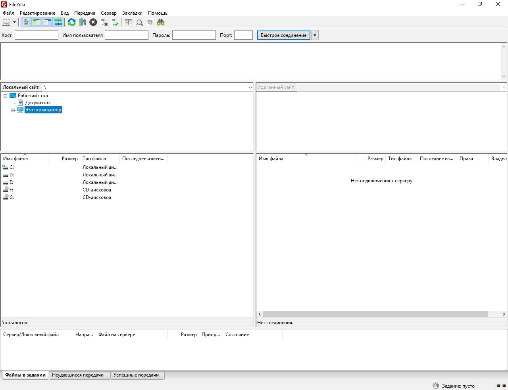This screenshot has width=508, height=390.
Task: Search files with binoculars icon
Action: click(x=161, y=22)
